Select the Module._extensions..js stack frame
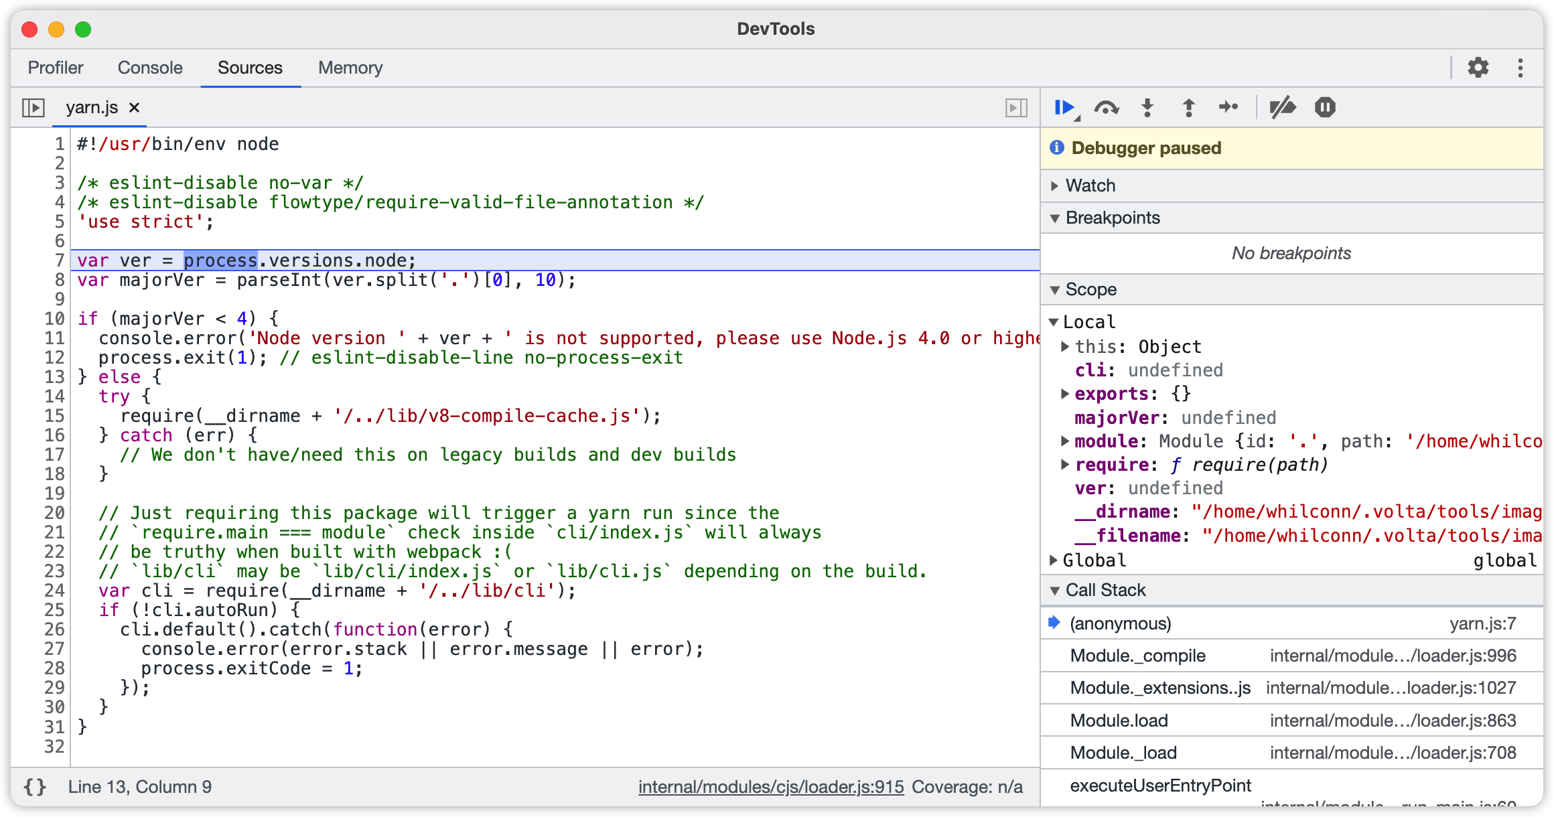 tap(1292, 688)
